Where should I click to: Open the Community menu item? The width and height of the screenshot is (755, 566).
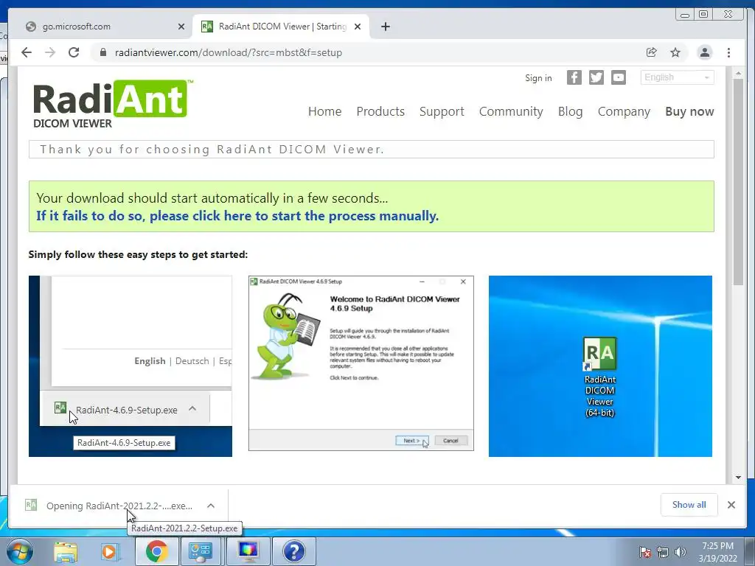tap(511, 112)
